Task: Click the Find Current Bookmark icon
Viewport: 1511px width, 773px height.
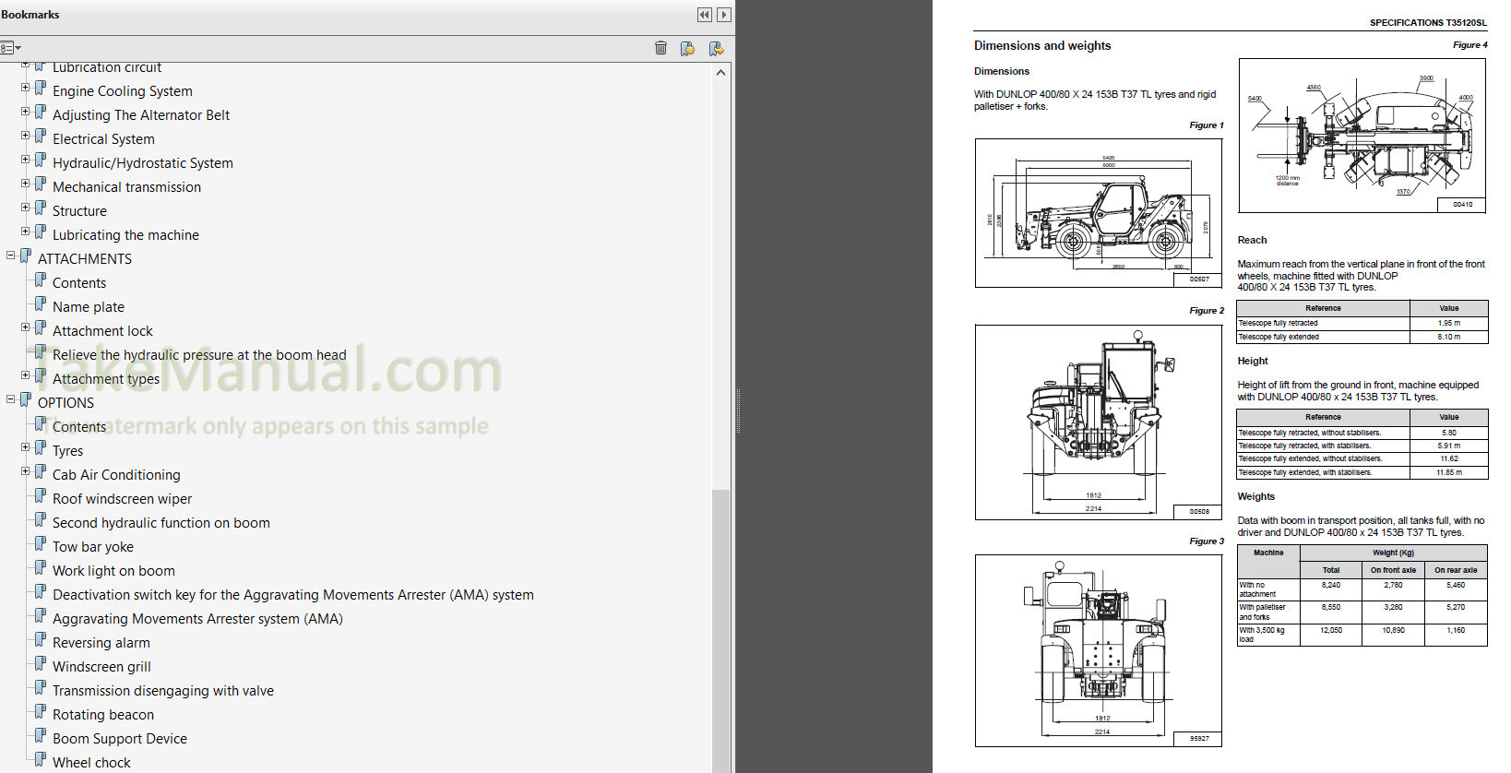Action: click(716, 48)
